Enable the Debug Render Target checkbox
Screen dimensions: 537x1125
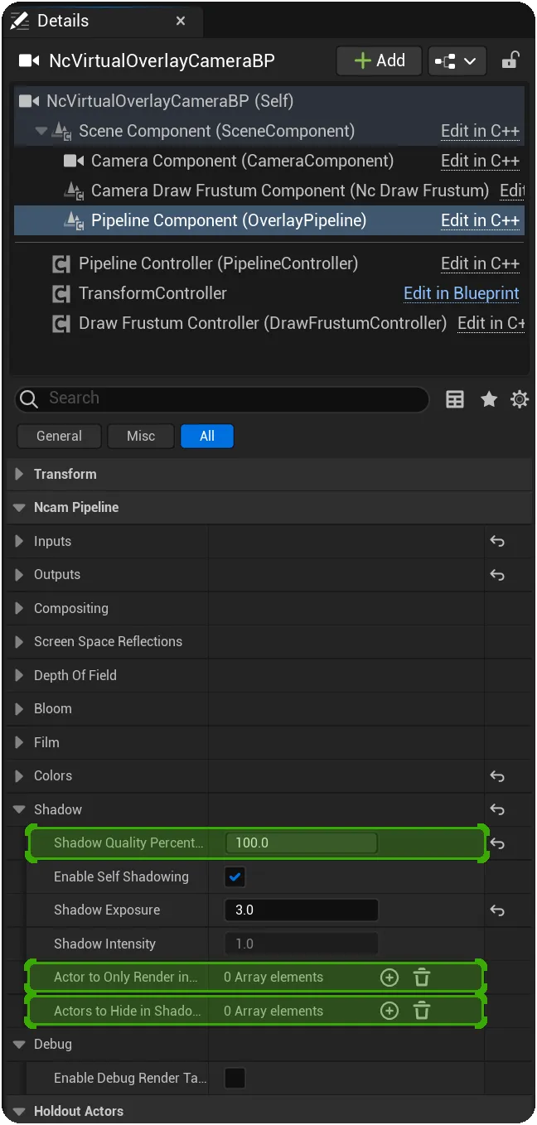235,1078
